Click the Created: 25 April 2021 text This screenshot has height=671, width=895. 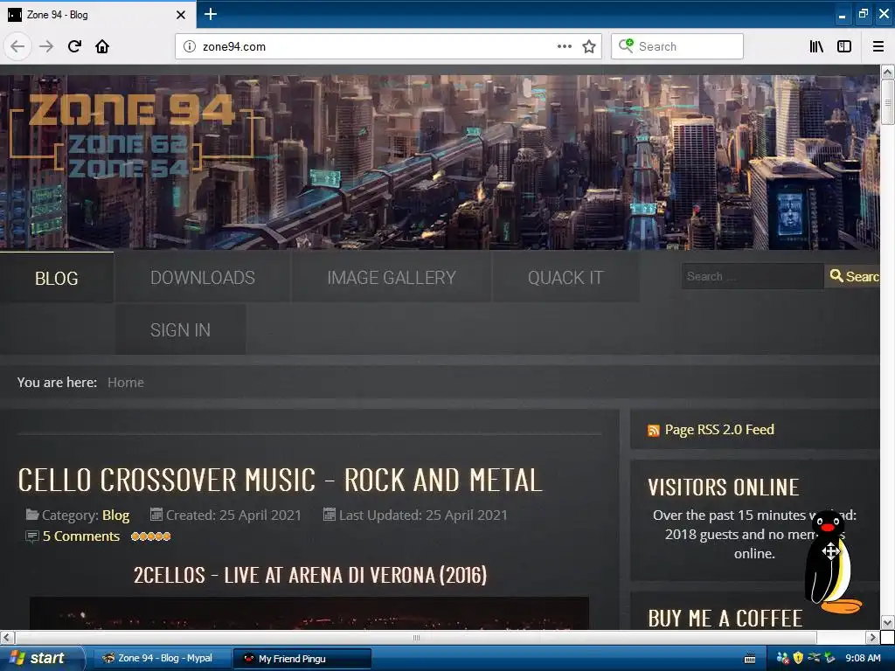(233, 515)
